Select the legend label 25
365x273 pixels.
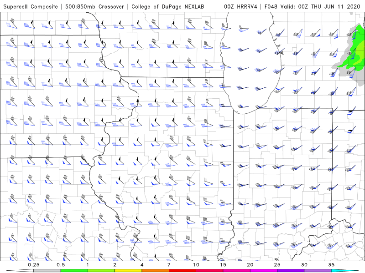click(277, 265)
